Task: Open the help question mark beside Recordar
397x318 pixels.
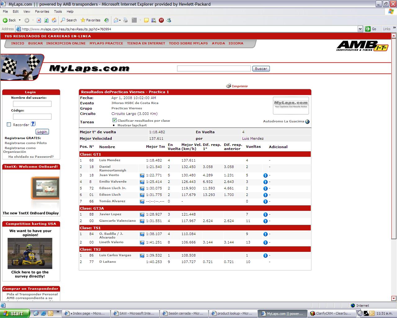Action: point(33,124)
